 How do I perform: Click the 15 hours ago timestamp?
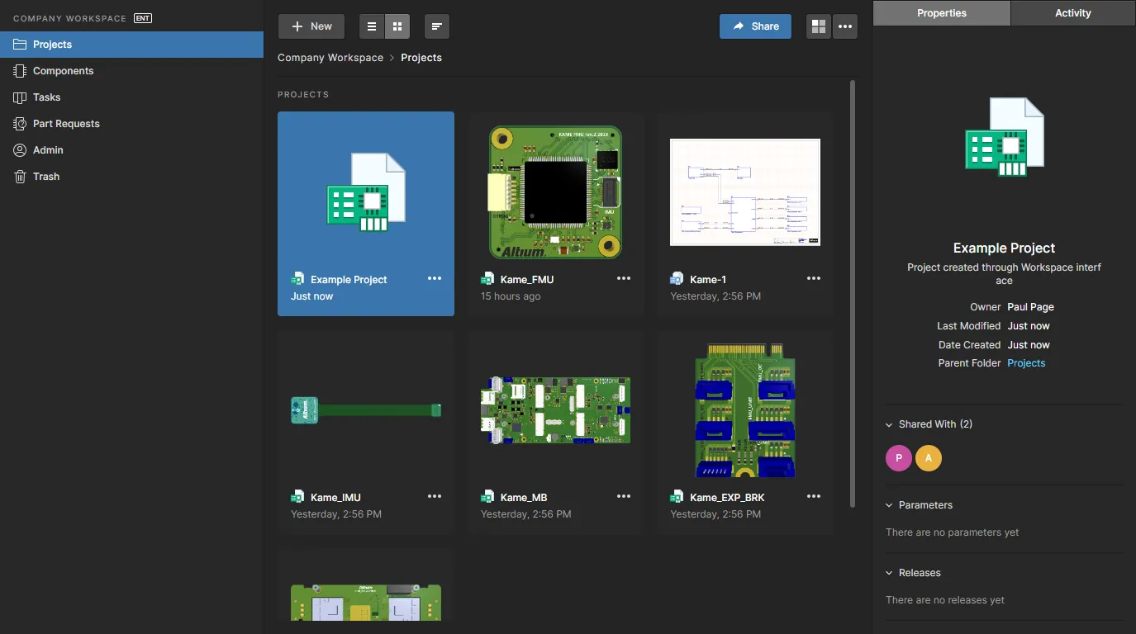(x=511, y=296)
